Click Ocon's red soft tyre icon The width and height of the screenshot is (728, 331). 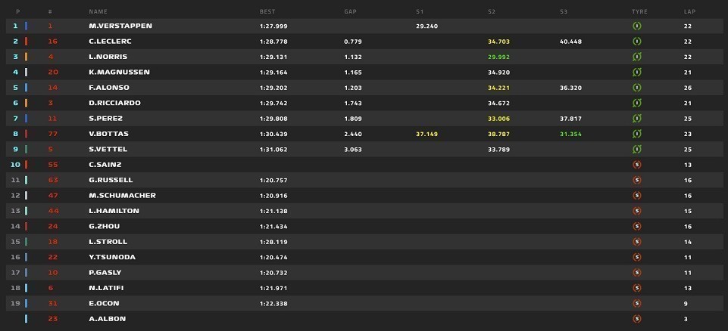(x=637, y=303)
